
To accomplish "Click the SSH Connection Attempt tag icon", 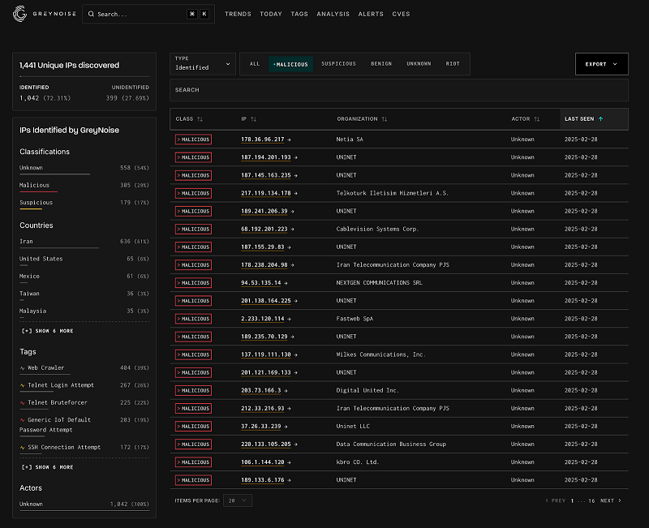I will point(23,448).
